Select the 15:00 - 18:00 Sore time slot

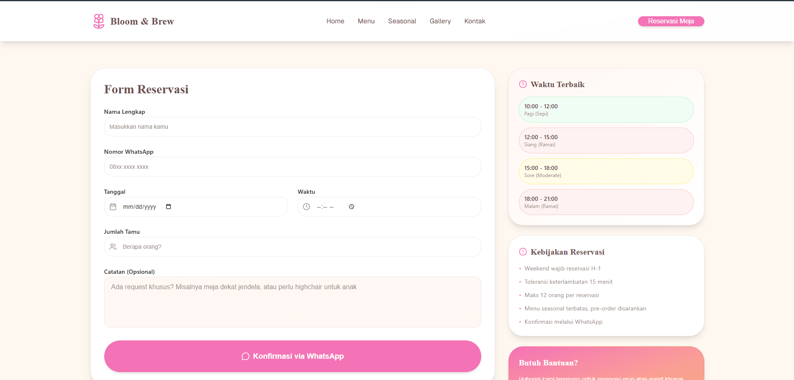coord(606,171)
